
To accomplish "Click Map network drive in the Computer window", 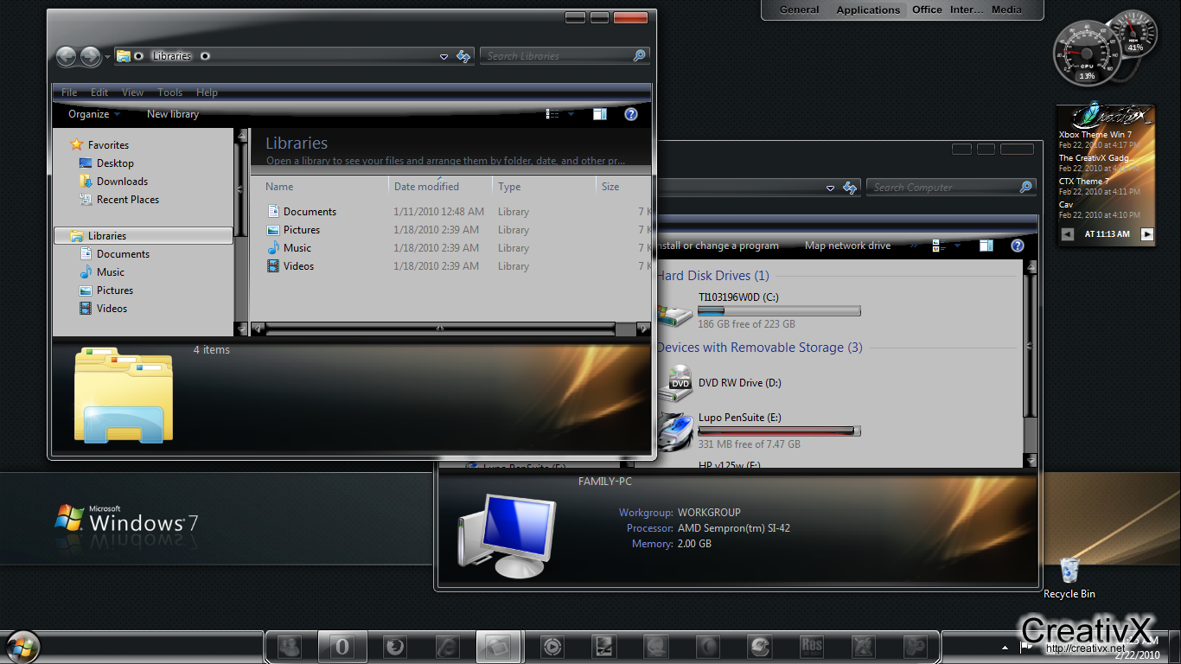I will coord(847,246).
